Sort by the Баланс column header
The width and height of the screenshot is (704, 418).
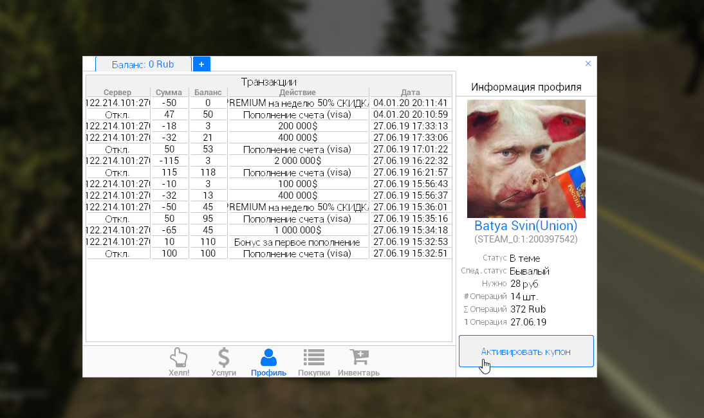208,93
